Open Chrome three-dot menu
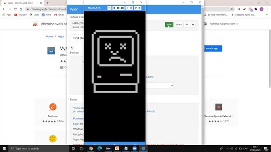 click(267, 9)
